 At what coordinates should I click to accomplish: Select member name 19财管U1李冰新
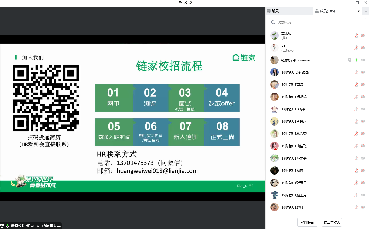(294, 109)
